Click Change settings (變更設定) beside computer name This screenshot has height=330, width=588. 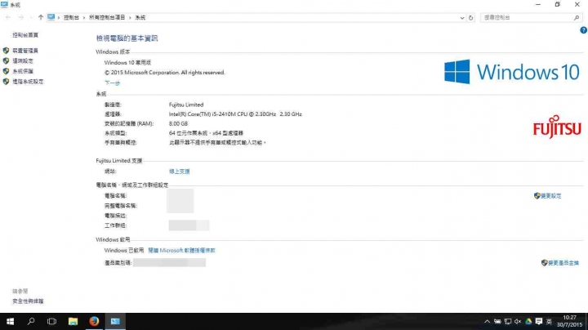[x=551, y=196]
